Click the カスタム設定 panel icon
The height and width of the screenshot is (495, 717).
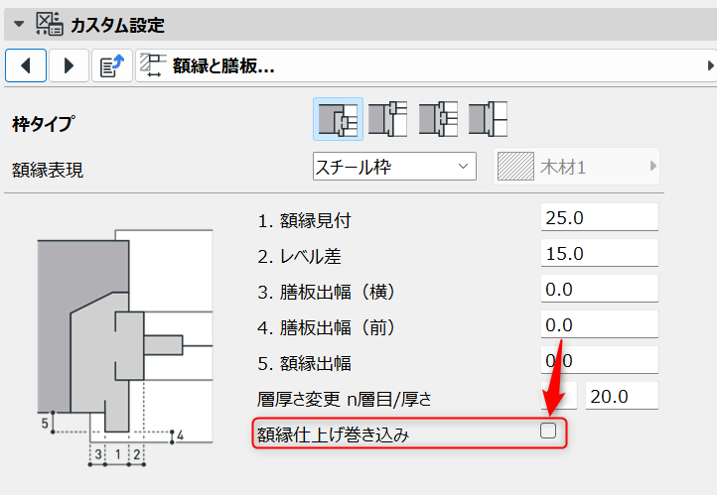(50, 24)
